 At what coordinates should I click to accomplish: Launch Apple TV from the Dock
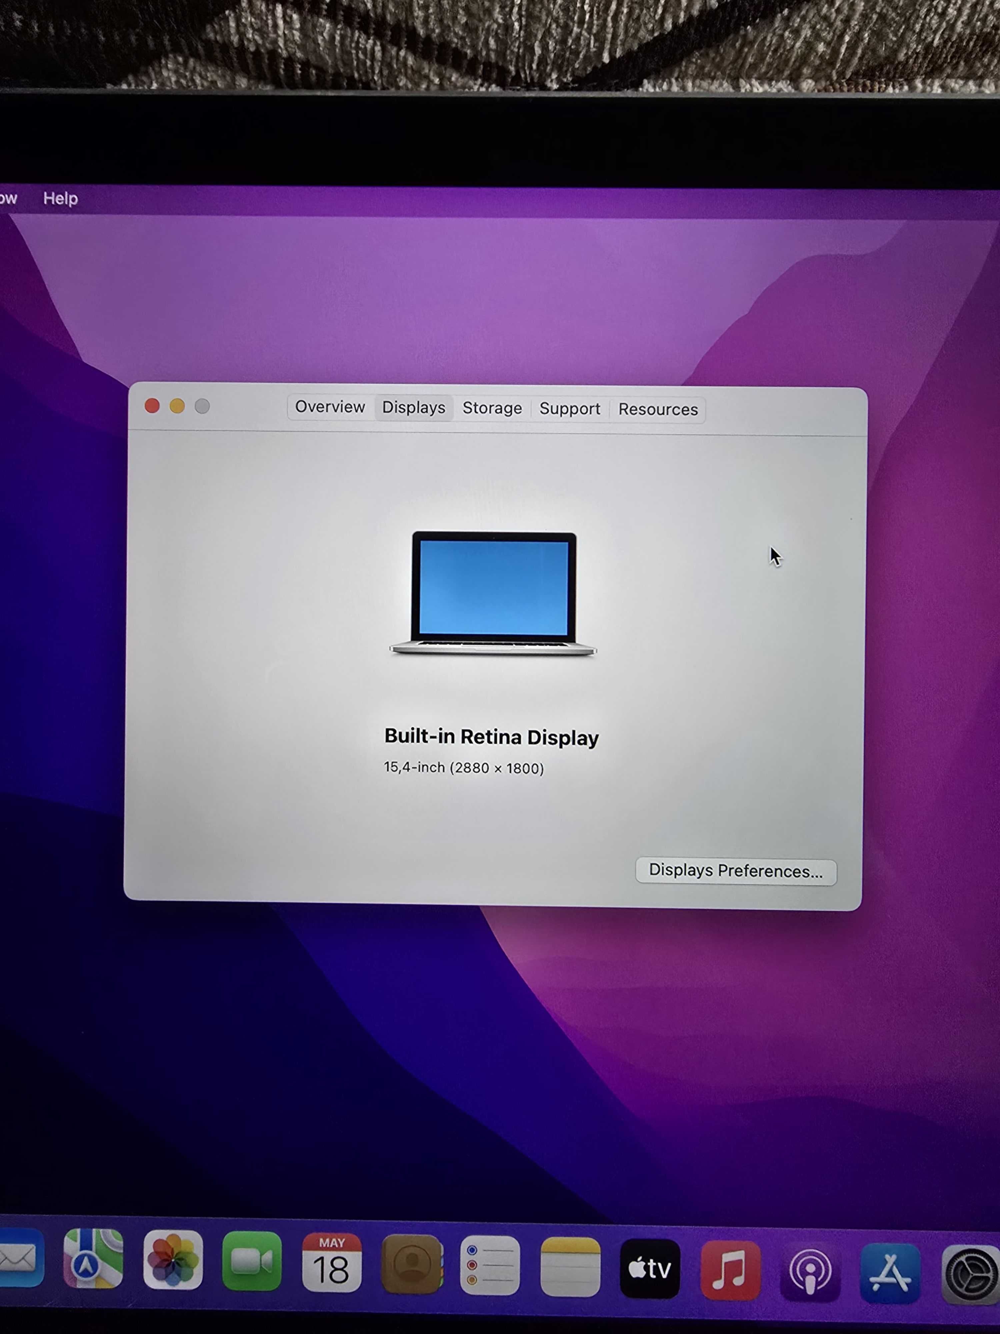click(650, 1269)
